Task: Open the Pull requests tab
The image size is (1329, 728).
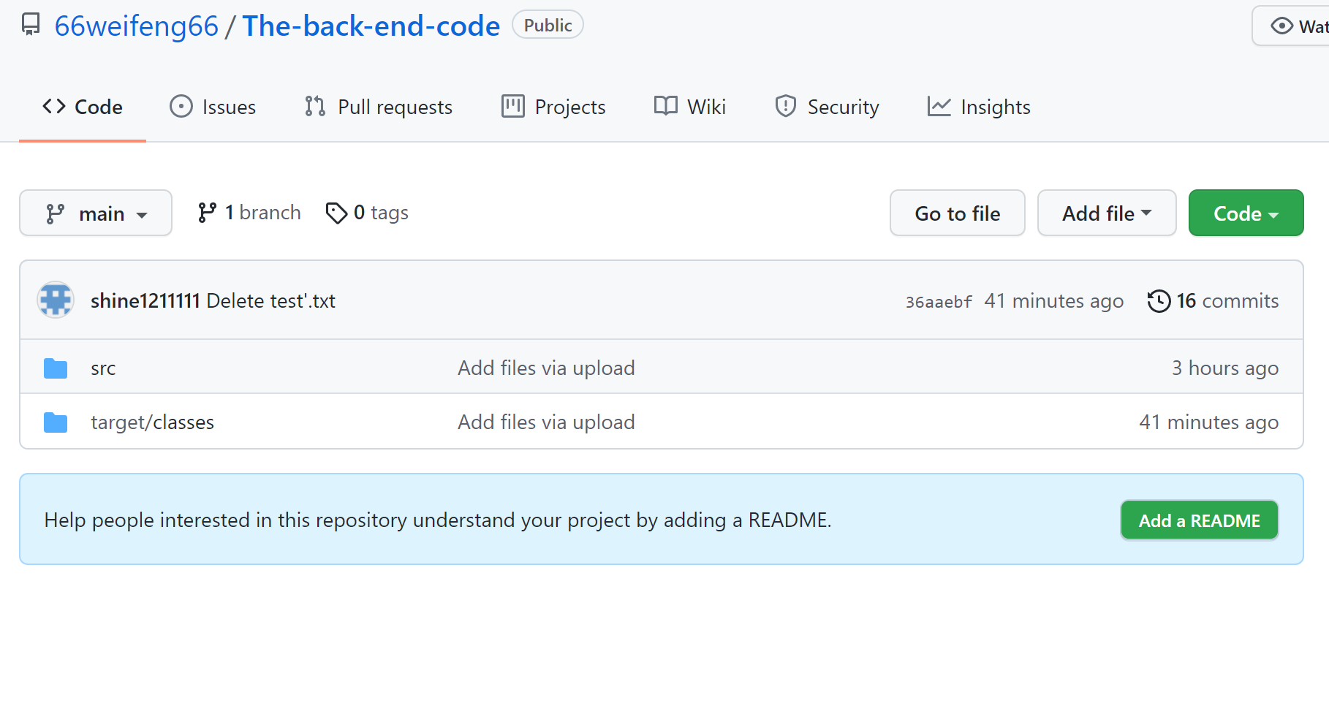Action: pos(379,107)
